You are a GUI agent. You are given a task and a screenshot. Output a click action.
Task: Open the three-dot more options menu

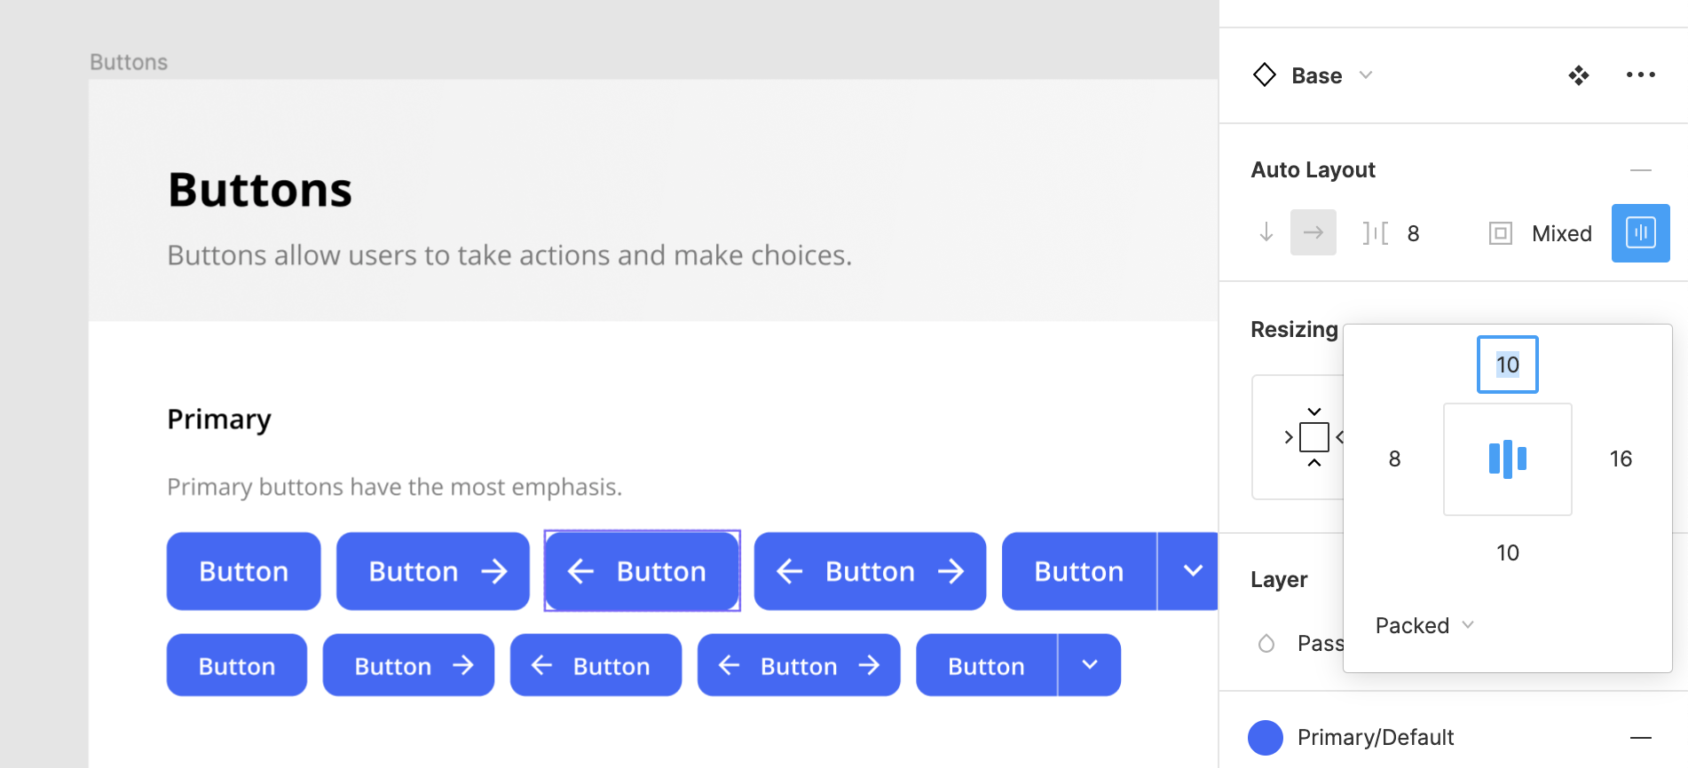(x=1640, y=75)
